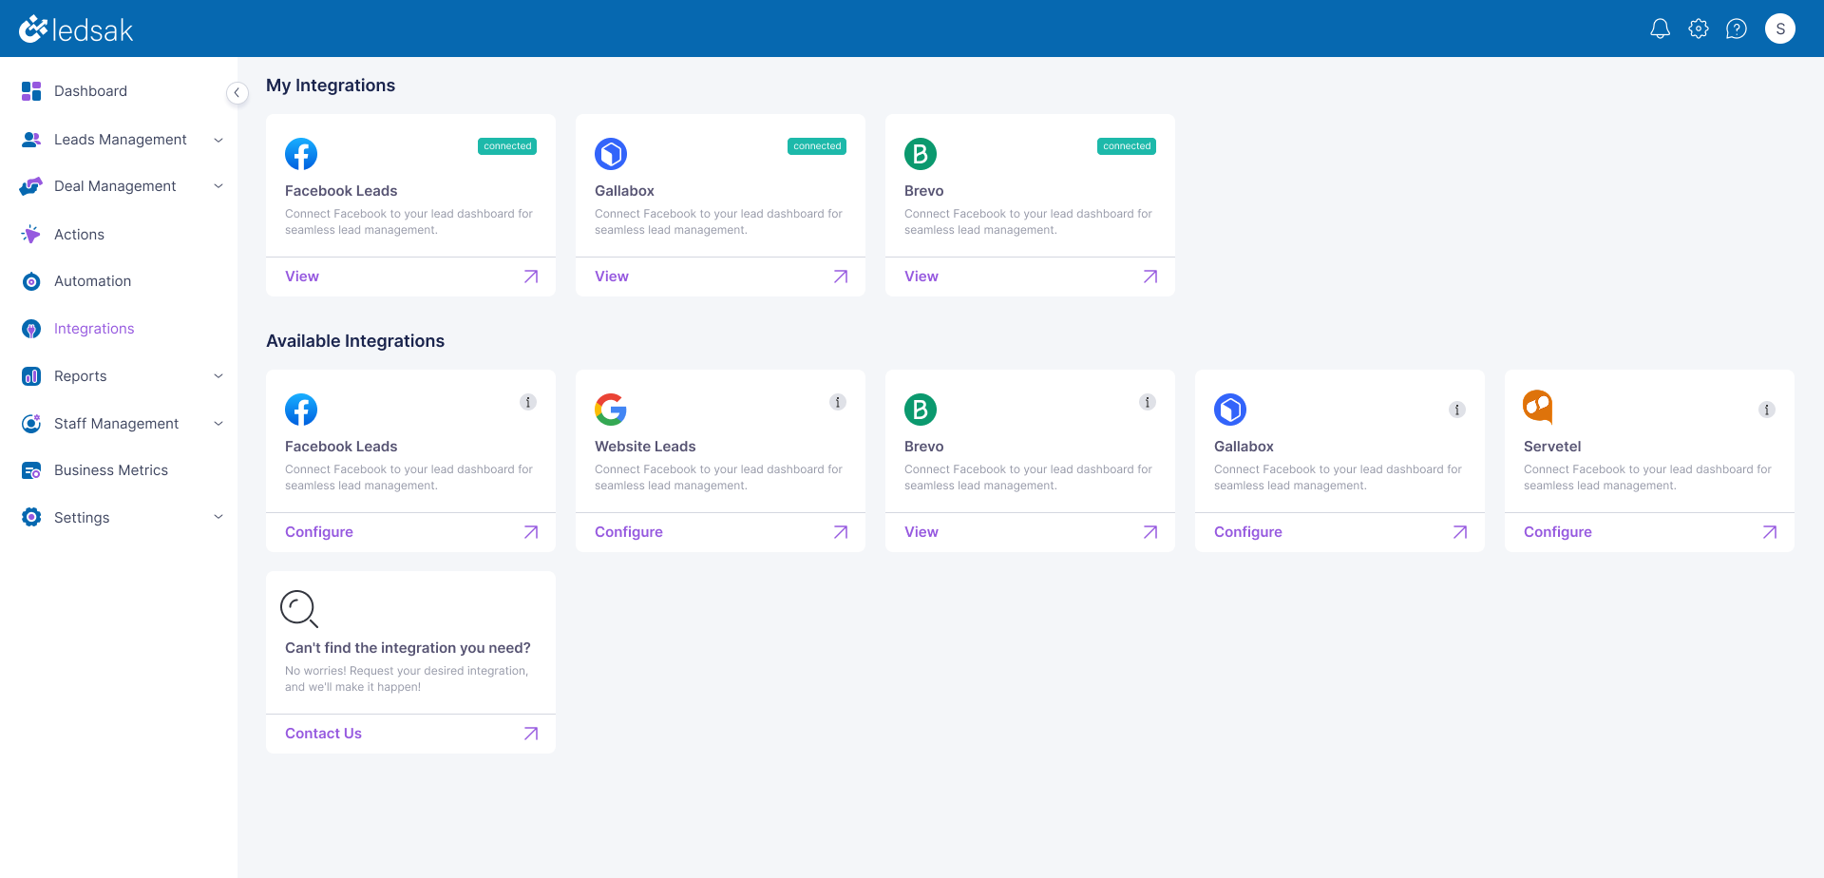Click the settings gear in header

coord(1699,29)
